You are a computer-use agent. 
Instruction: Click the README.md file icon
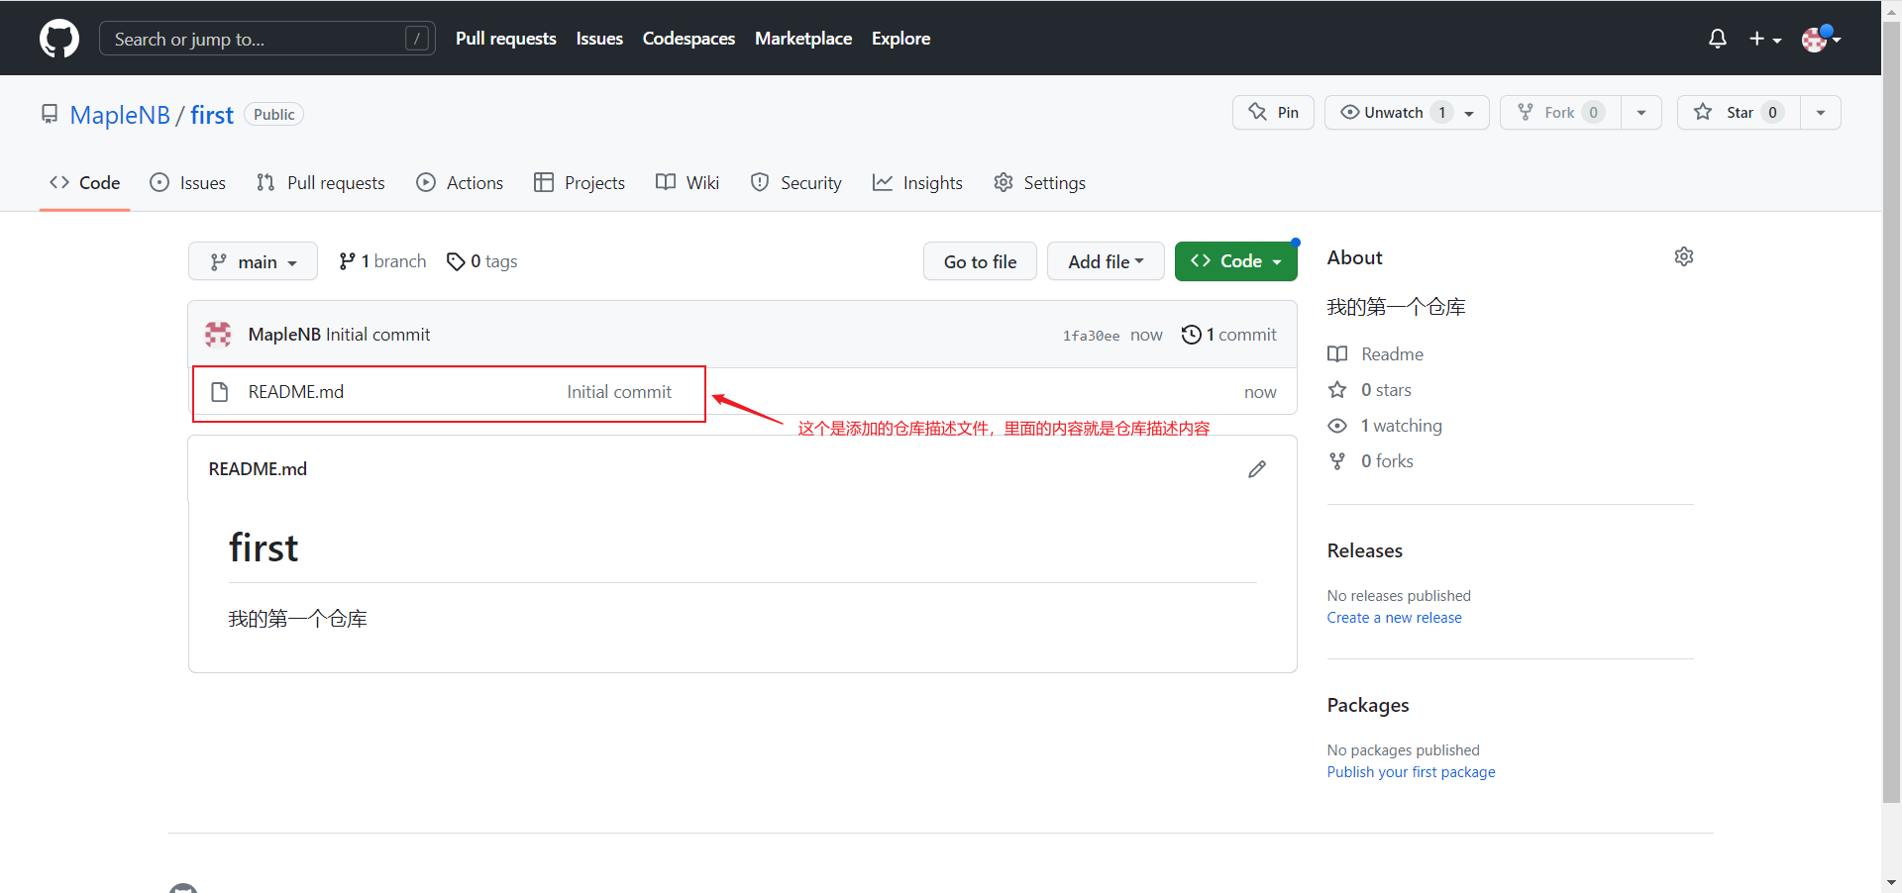coord(220,392)
